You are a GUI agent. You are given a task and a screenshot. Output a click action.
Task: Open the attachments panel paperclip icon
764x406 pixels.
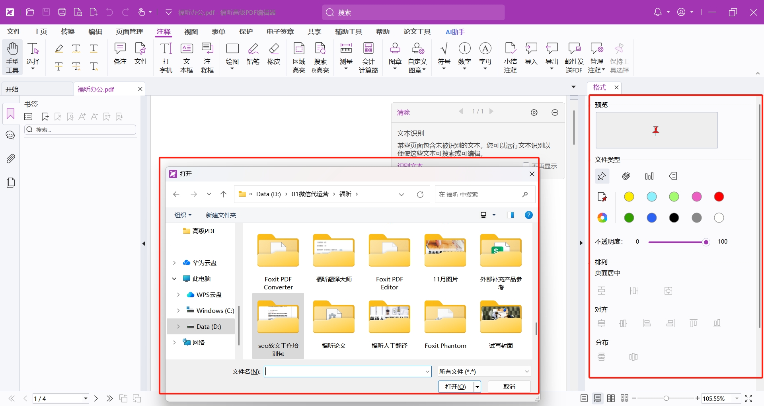tap(11, 159)
